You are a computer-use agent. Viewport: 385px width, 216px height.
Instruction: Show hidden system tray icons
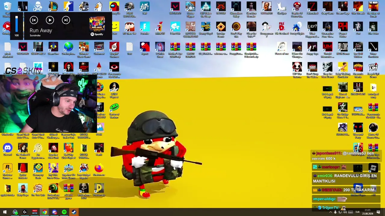pos(330,212)
